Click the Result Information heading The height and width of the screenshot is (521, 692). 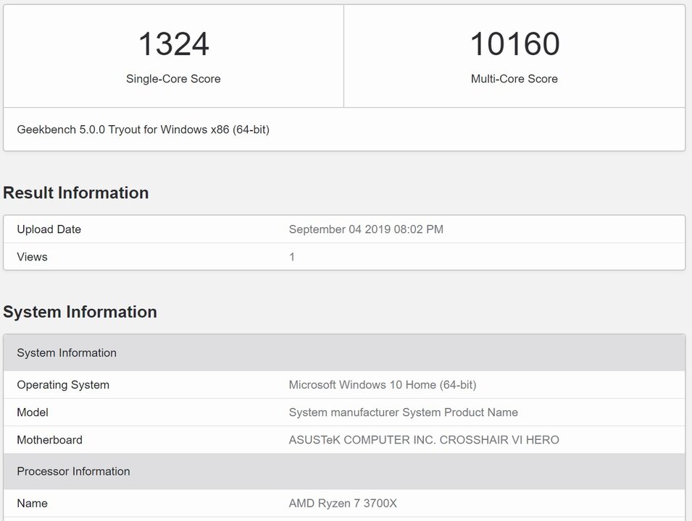tap(76, 192)
